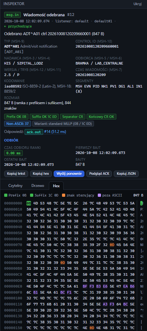
Task: Click version value 2.5 / P
Action: tap(12, 75)
